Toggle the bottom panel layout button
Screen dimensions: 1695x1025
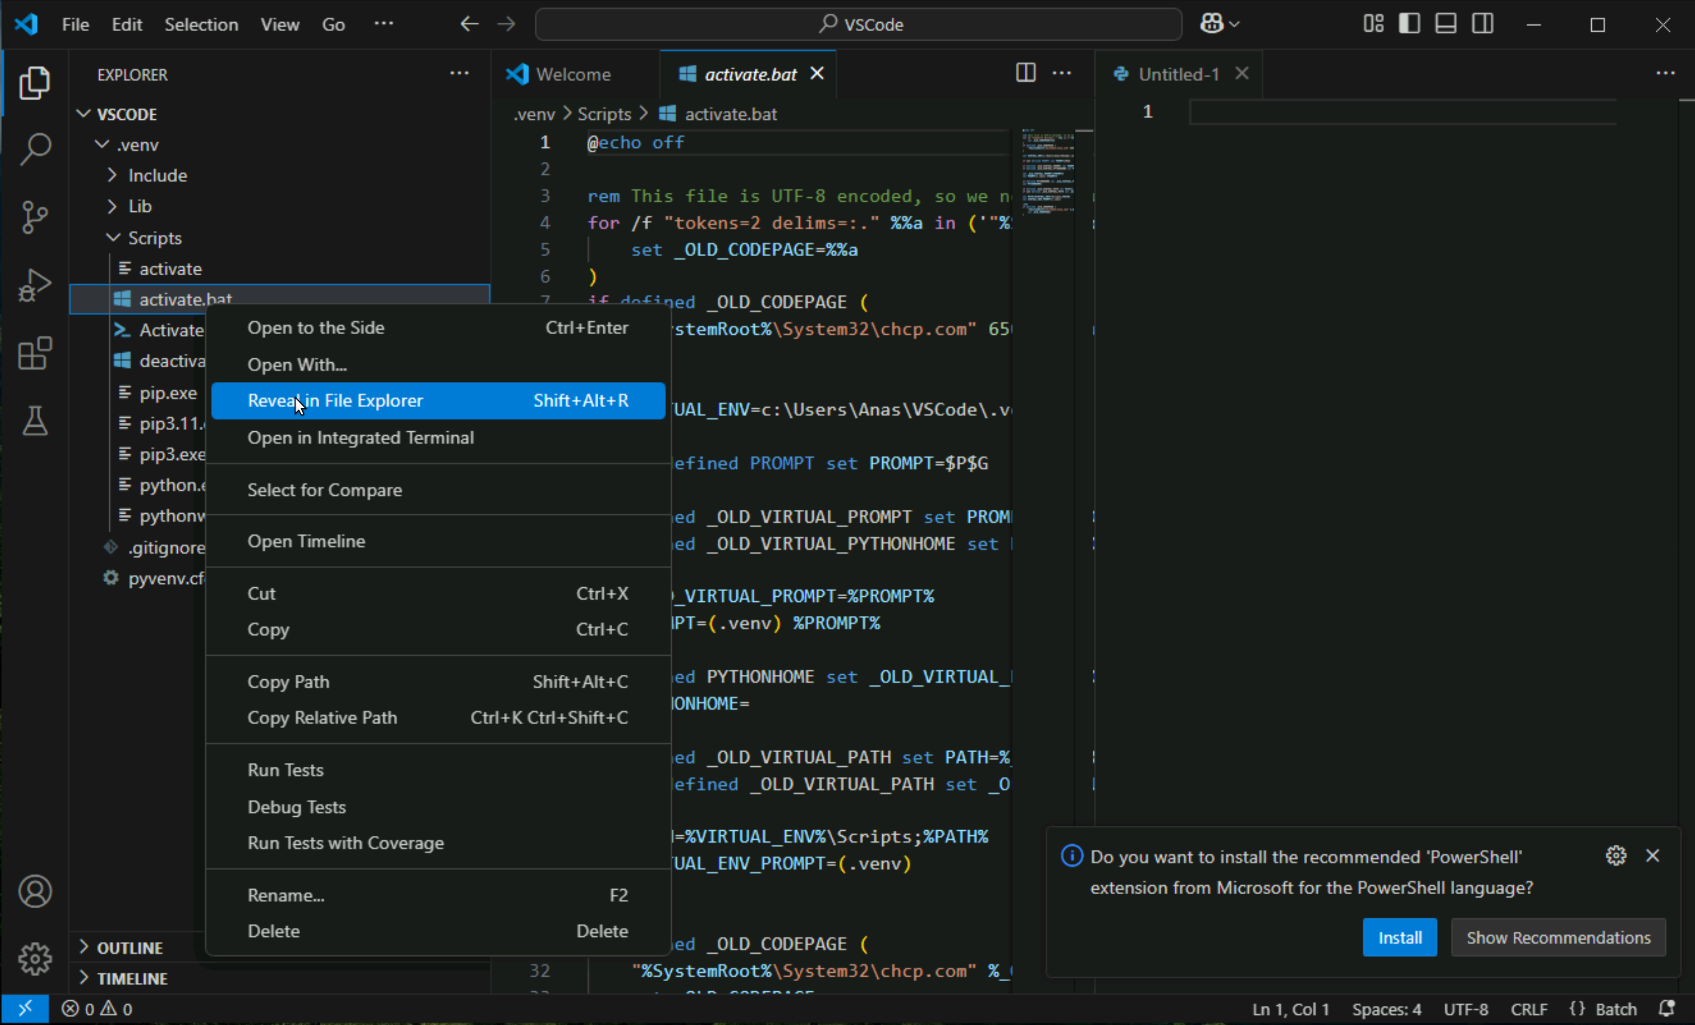1445,24
